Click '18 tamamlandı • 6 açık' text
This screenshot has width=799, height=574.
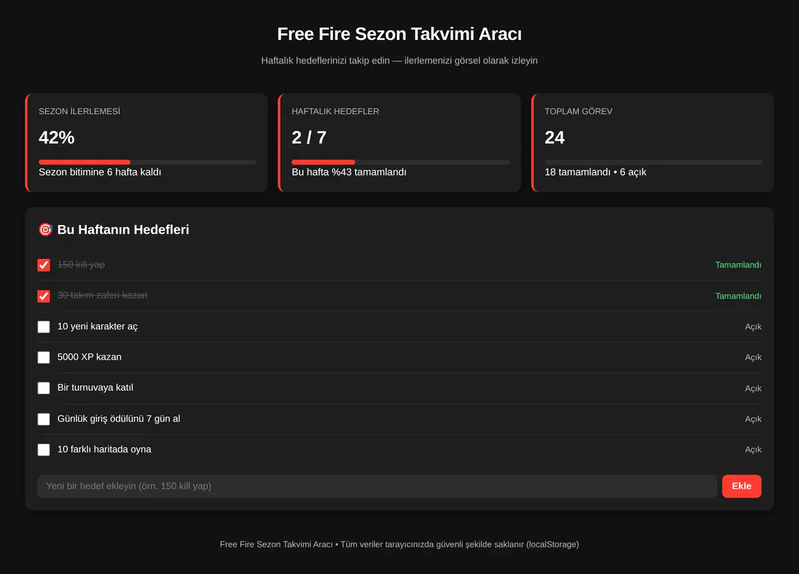(x=595, y=172)
